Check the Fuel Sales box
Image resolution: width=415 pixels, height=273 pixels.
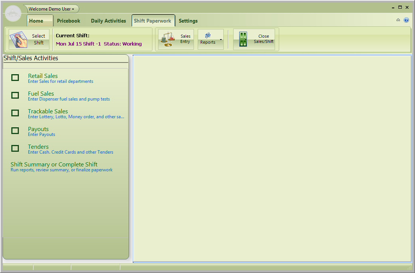(15, 95)
